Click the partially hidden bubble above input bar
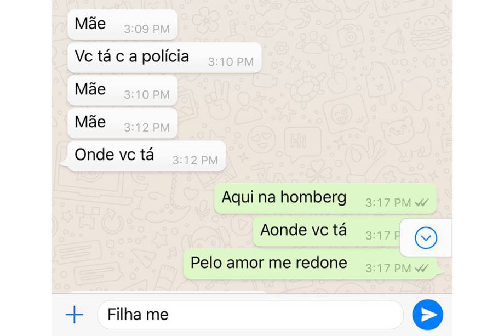This screenshot has width=504, height=336. [x=167, y=292]
